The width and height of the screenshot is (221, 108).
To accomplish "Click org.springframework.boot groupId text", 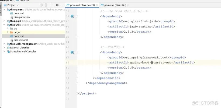I will click(146, 57).
